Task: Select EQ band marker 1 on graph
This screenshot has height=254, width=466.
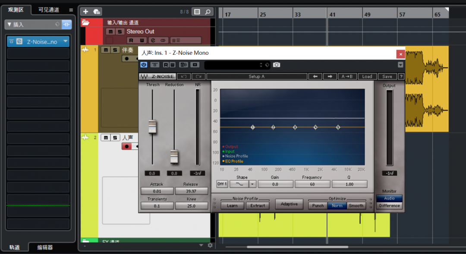Action: coord(252,127)
